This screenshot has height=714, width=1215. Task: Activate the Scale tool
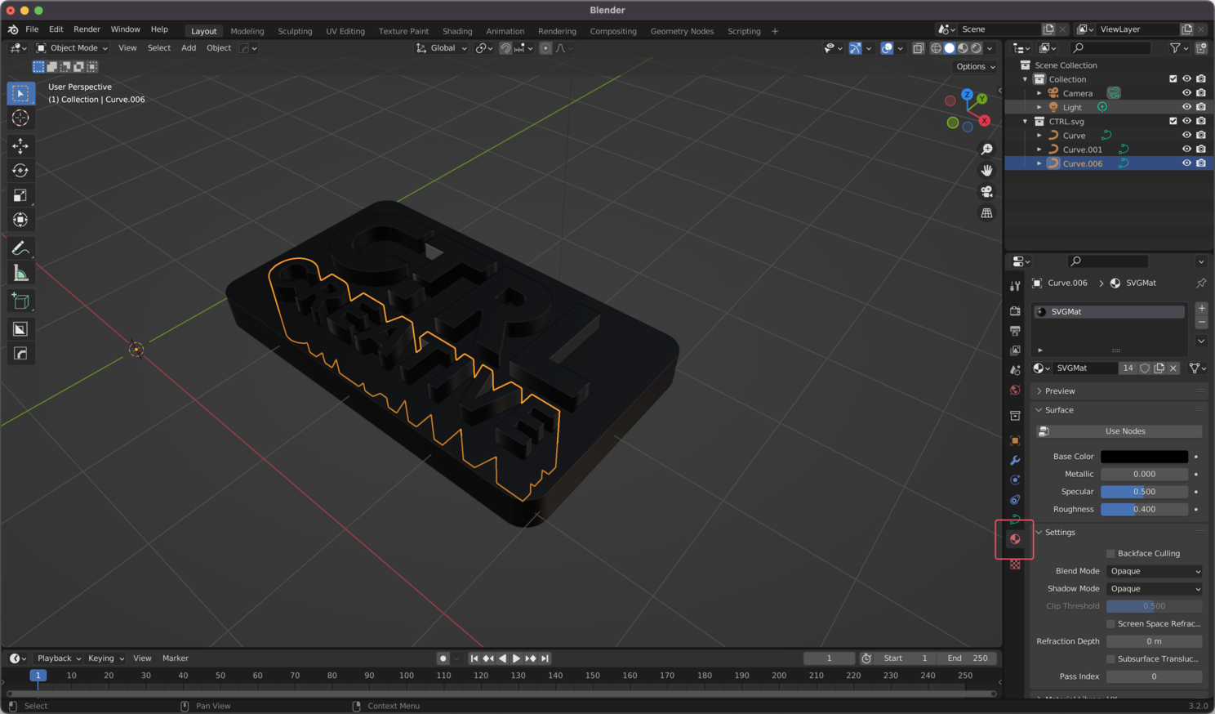click(20, 195)
